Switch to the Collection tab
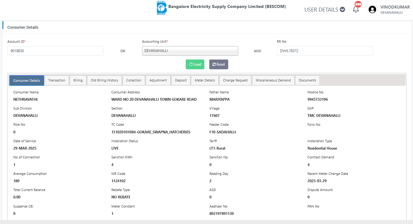413x224 pixels. [134, 80]
